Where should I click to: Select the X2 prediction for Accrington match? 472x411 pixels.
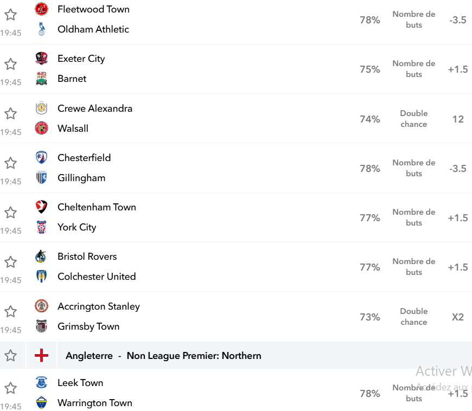pyautogui.click(x=458, y=317)
